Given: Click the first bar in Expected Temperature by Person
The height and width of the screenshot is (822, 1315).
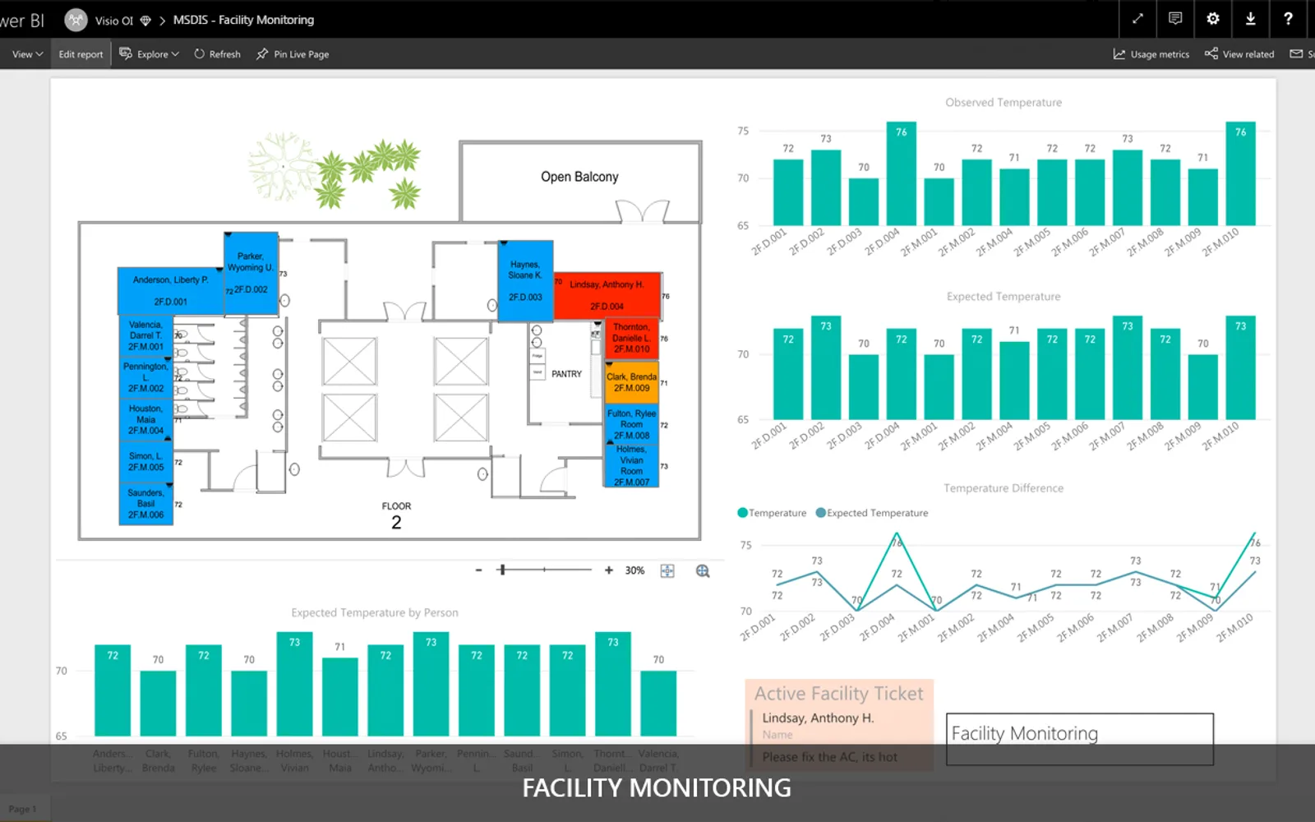Looking at the screenshot, I should (113, 690).
